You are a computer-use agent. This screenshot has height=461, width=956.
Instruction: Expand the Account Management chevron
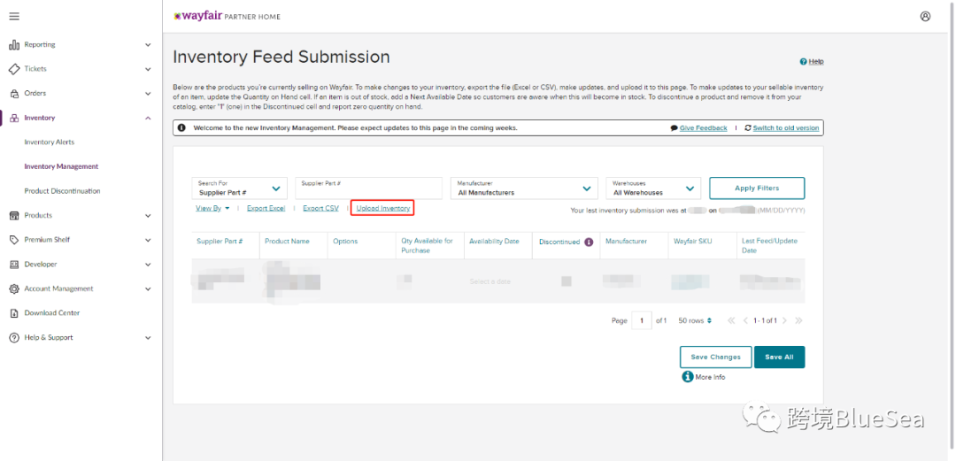(x=148, y=288)
